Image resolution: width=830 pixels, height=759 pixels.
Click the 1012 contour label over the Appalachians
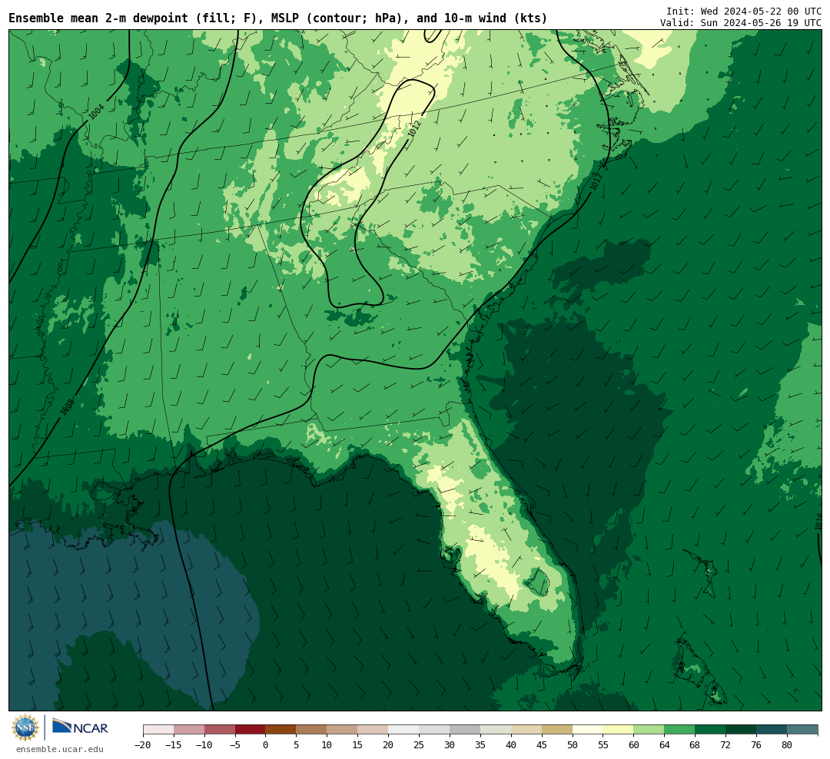[414, 128]
